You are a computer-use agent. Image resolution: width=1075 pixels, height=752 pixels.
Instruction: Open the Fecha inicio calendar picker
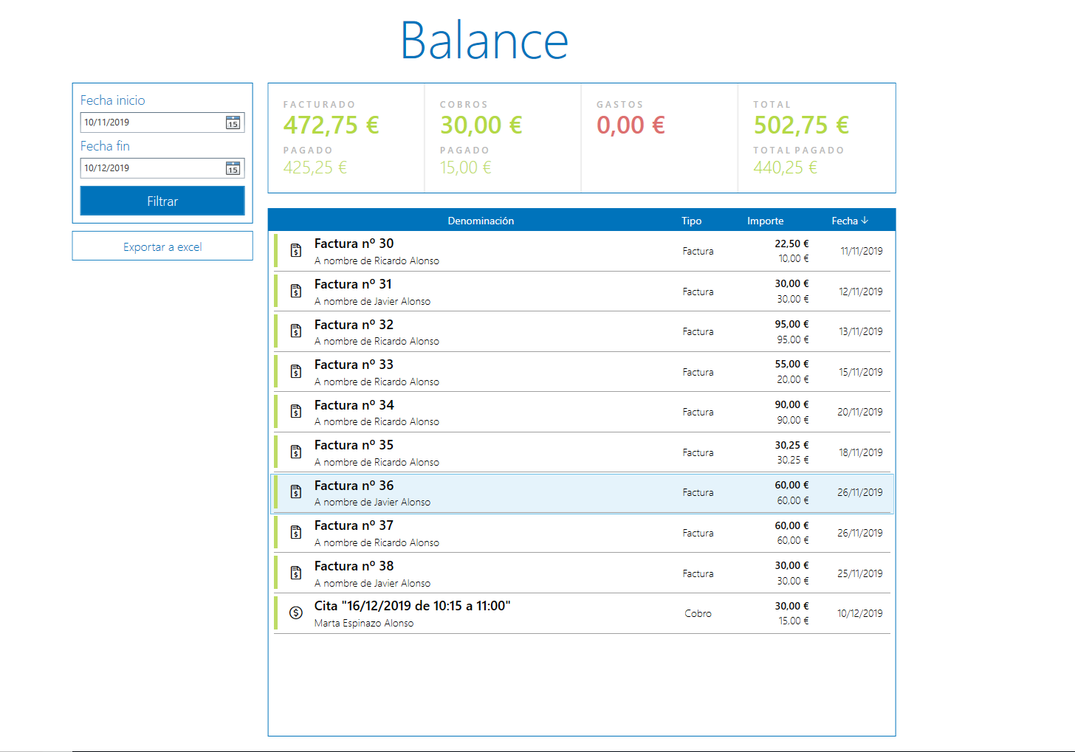(233, 123)
